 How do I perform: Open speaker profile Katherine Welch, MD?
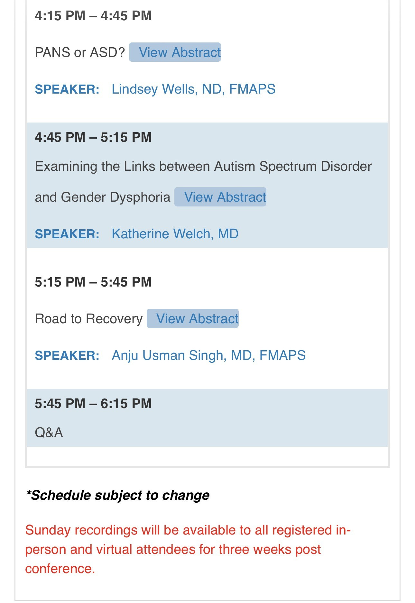point(175,234)
